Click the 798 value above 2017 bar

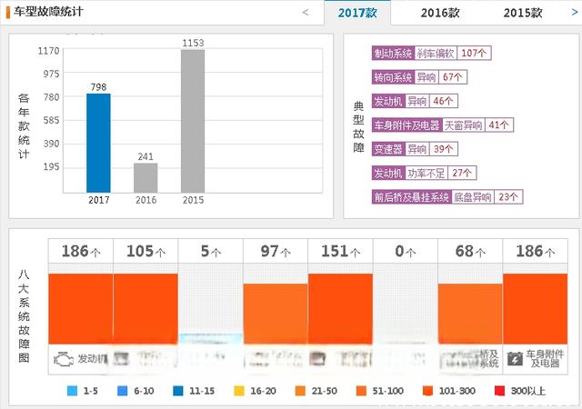point(98,87)
